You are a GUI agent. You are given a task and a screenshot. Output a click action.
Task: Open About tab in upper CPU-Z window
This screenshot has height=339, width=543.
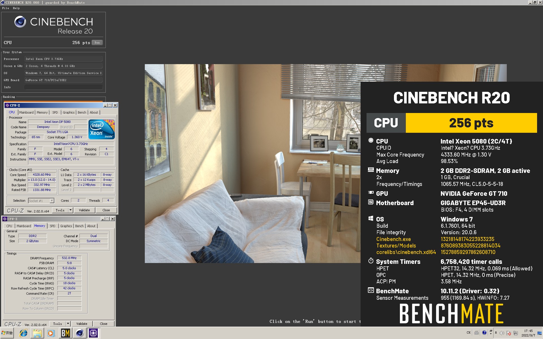(x=94, y=112)
